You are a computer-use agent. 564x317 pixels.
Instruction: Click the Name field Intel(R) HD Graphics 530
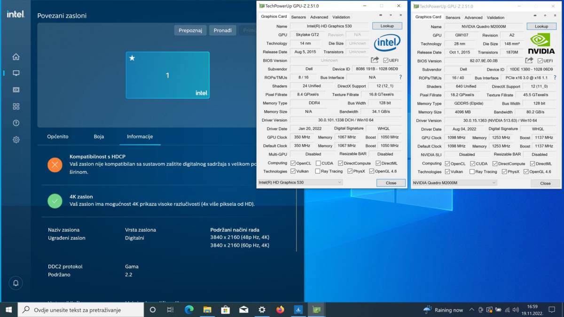click(329, 26)
